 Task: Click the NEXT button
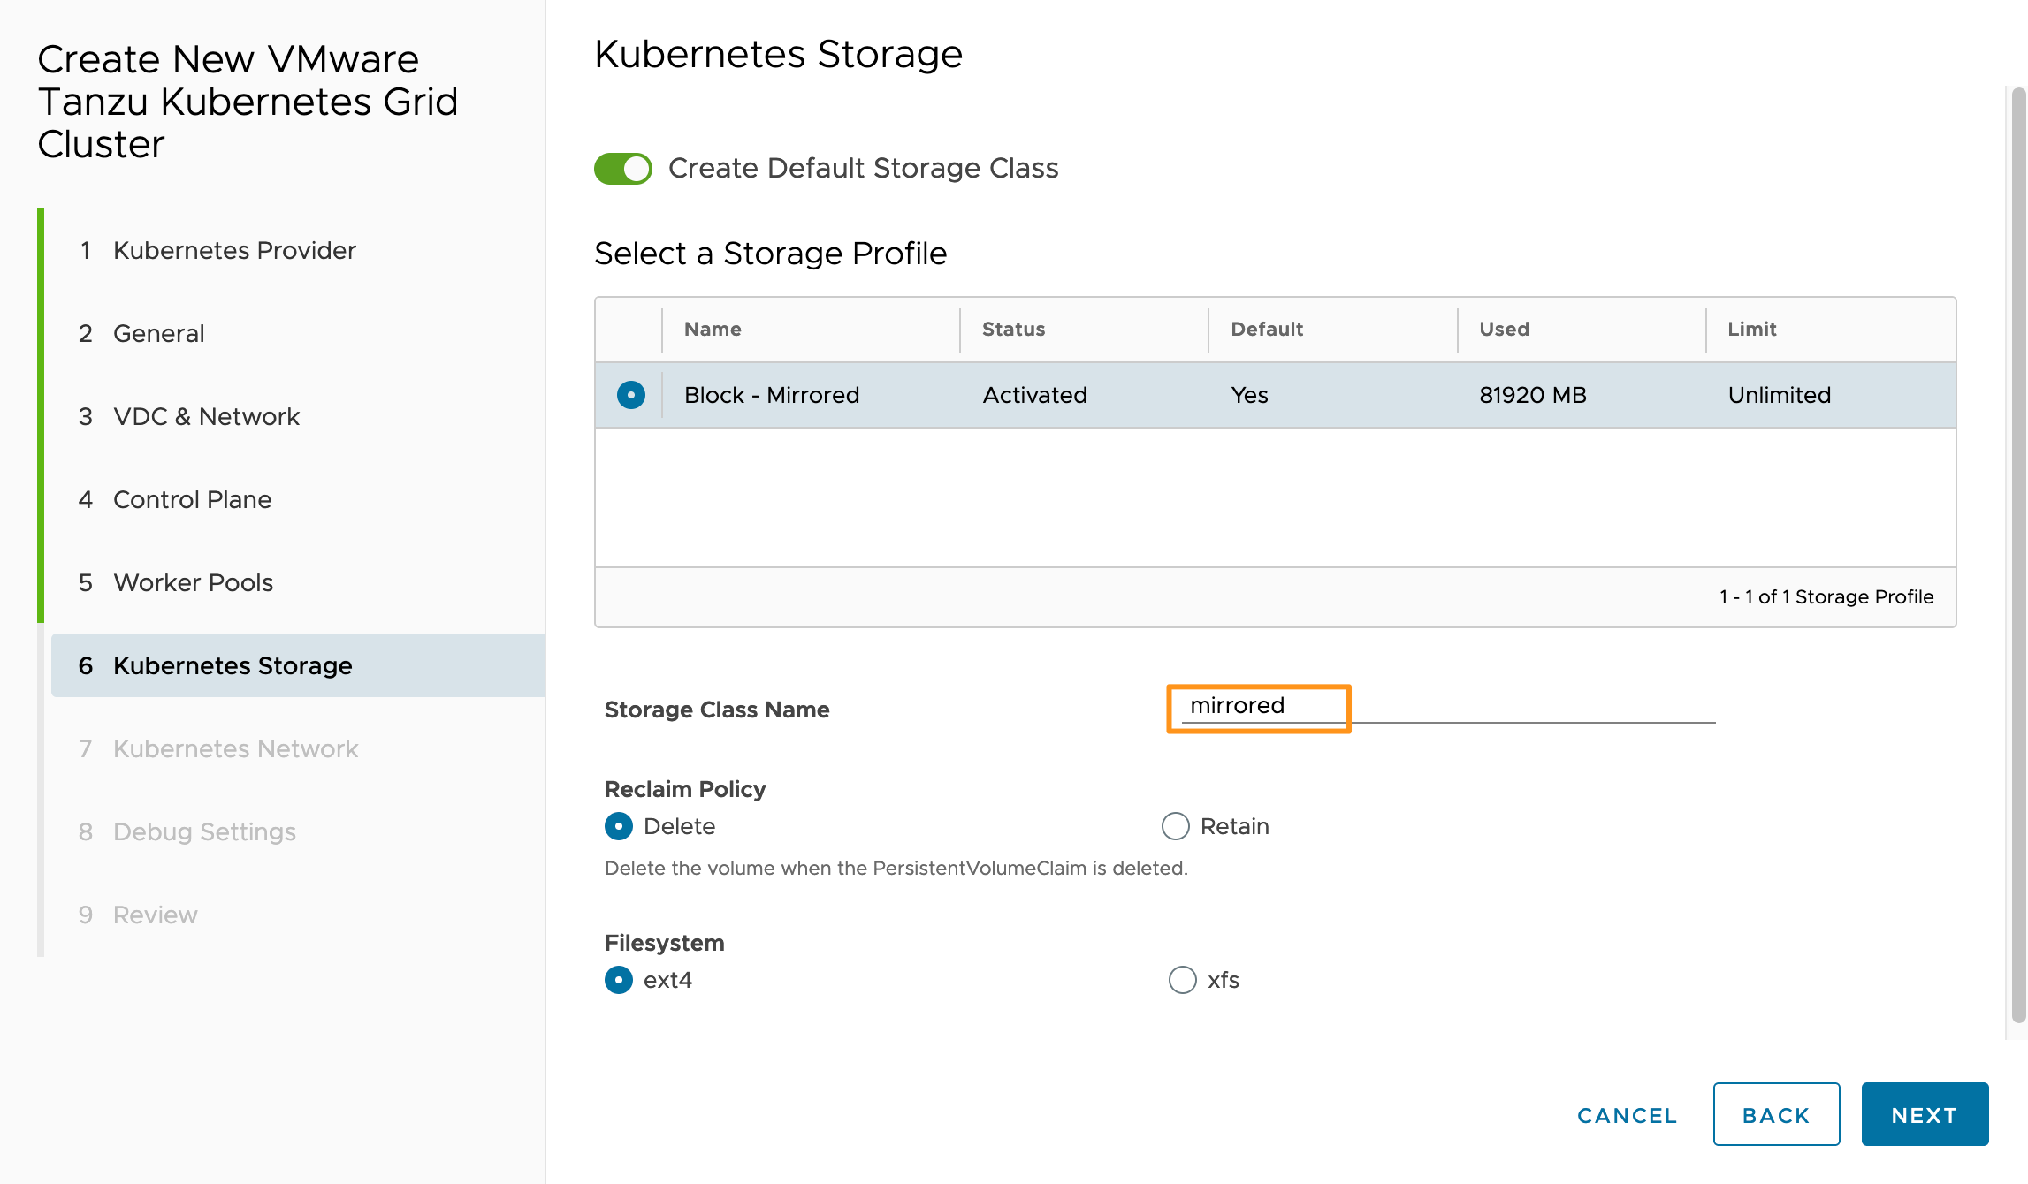click(1925, 1115)
